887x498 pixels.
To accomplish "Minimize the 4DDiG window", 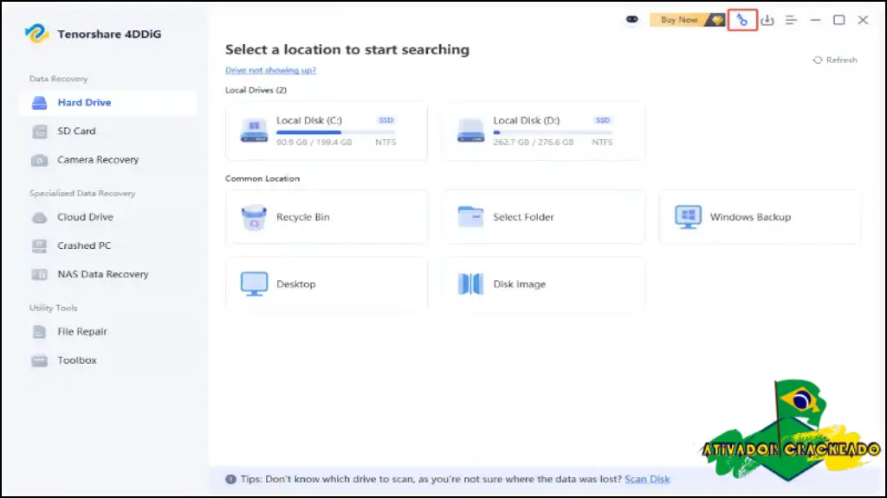I will tap(815, 21).
